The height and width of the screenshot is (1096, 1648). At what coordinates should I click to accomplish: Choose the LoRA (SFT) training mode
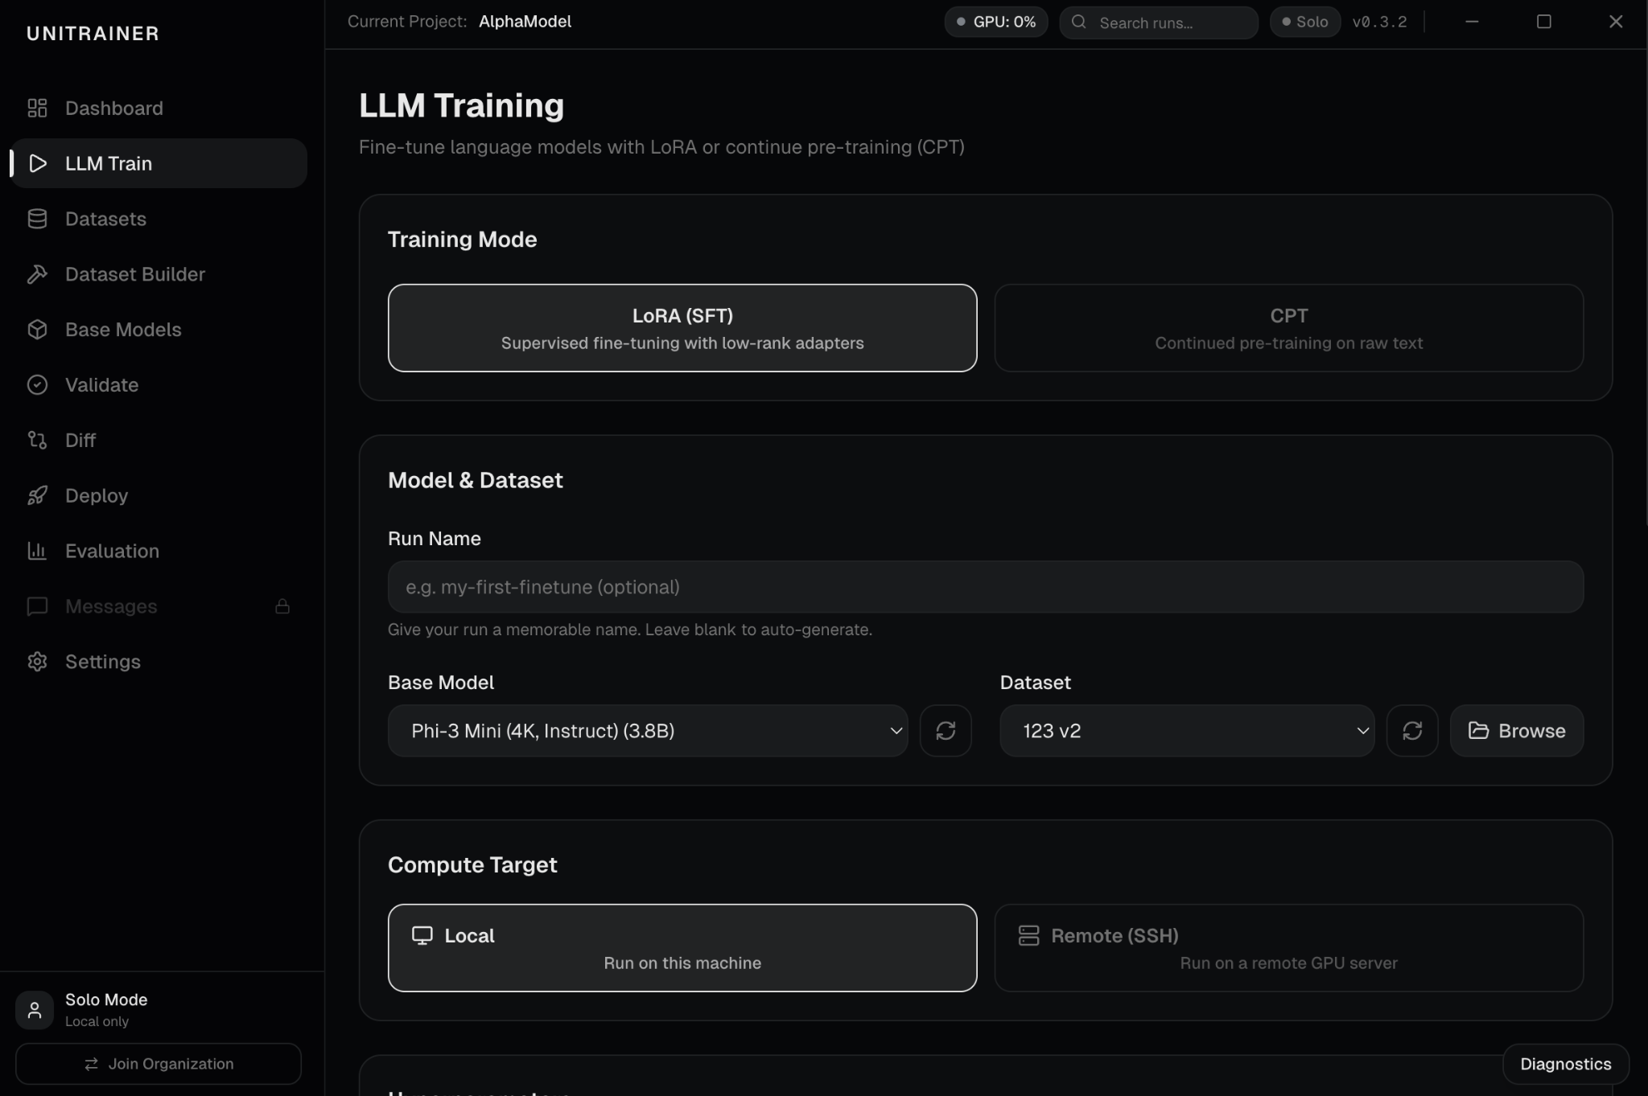click(682, 328)
